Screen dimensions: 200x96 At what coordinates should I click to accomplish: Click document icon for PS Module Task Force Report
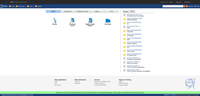[x=124, y=15]
